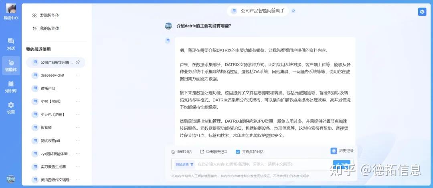Open the top-right settings gear button
This screenshot has height=188, width=433.
(x=422, y=12)
